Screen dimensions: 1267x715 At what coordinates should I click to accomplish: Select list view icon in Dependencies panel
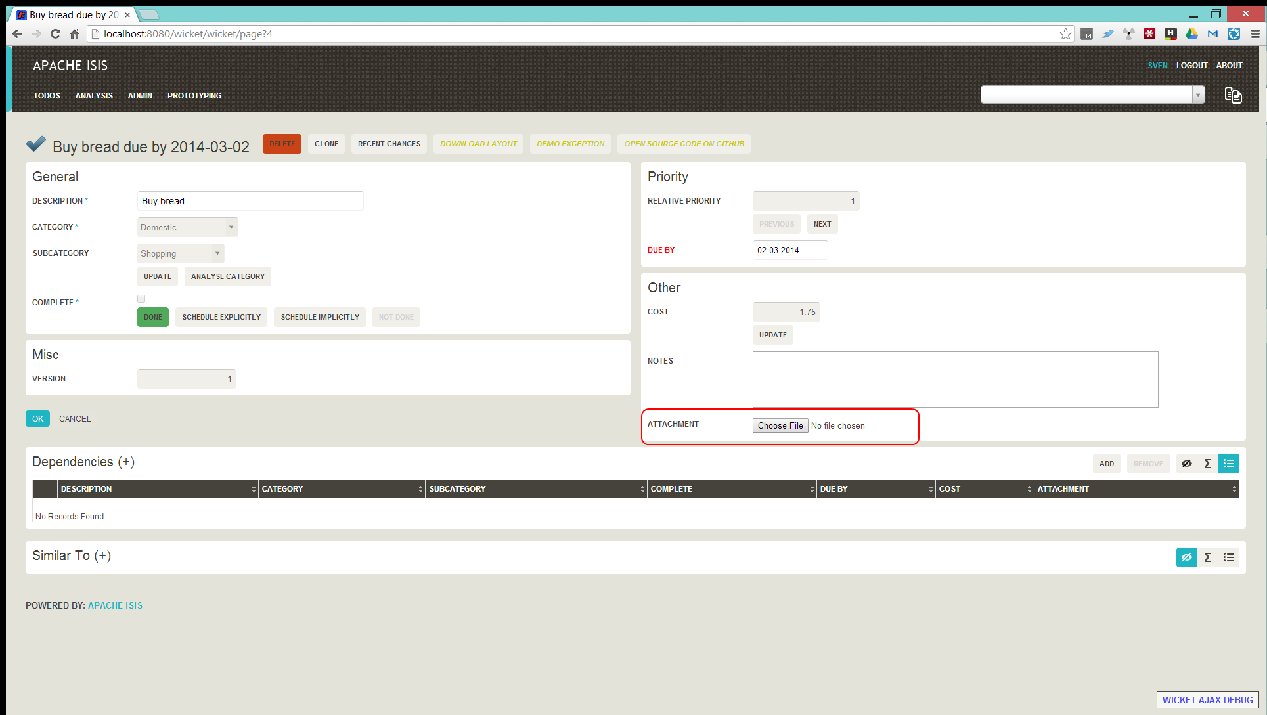click(1228, 464)
